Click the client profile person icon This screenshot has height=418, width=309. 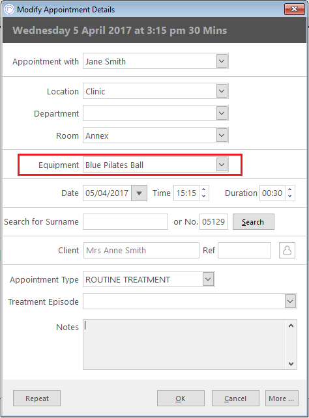point(287,250)
